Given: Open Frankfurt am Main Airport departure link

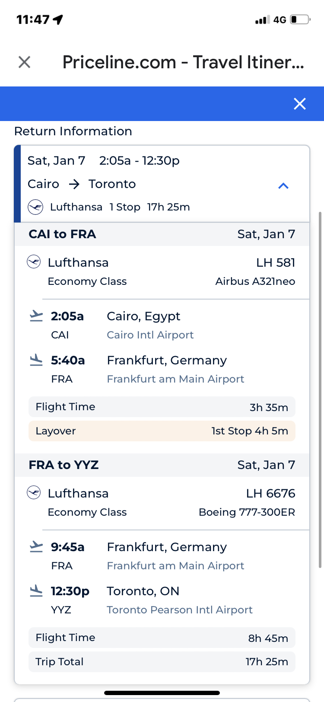Looking at the screenshot, I should (175, 566).
